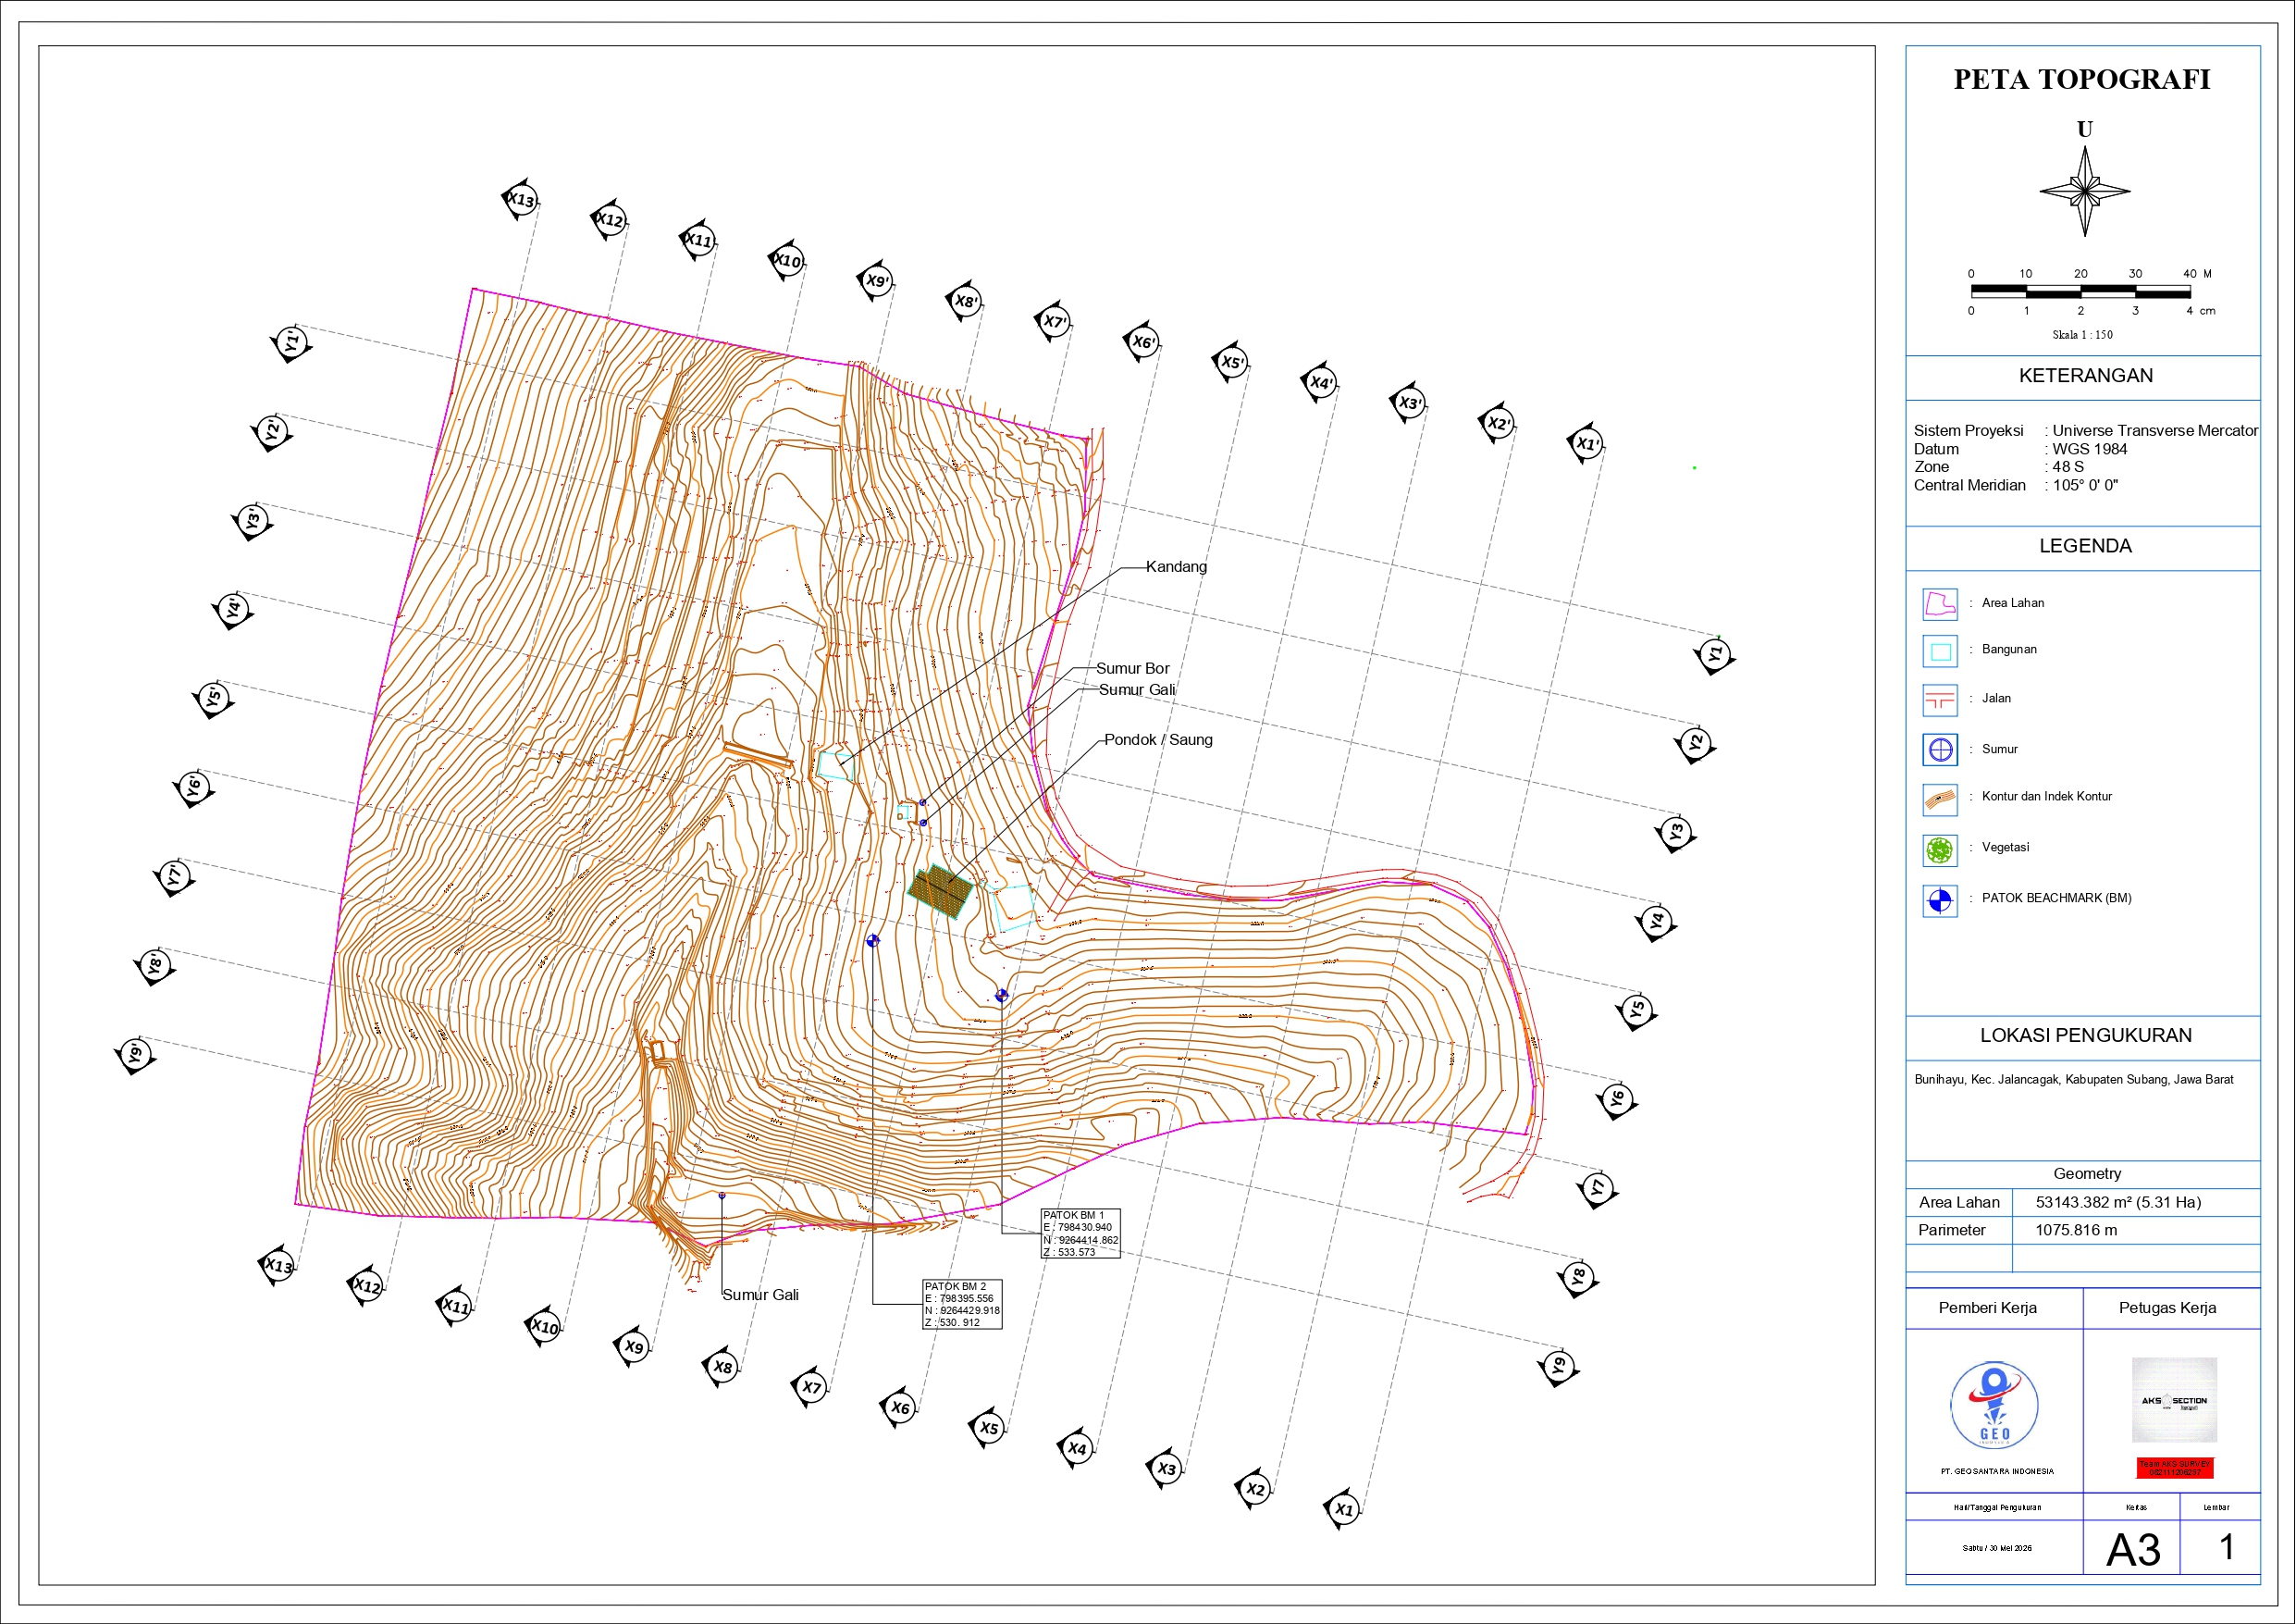Screen dimensions: 2296x1624
Task: Select the Y9 section marker
Action: click(1558, 1367)
